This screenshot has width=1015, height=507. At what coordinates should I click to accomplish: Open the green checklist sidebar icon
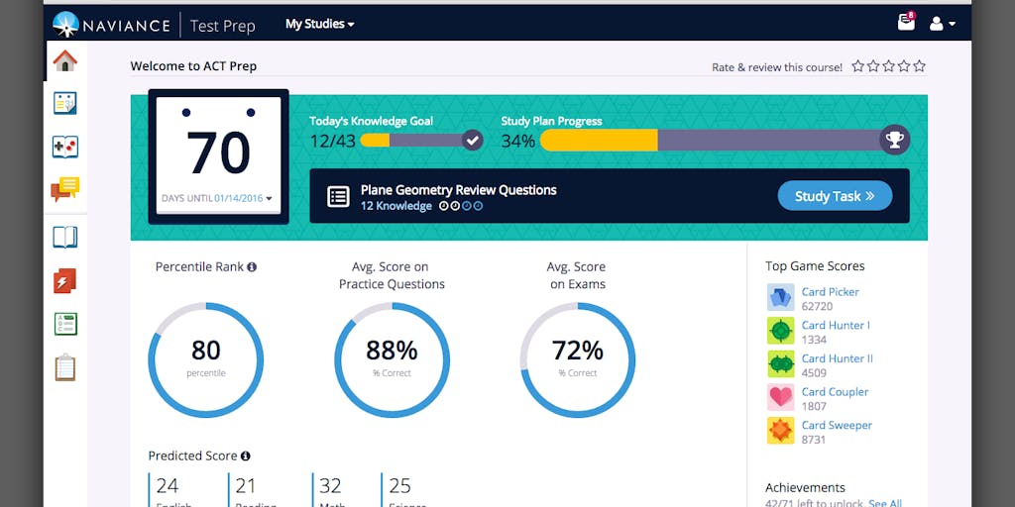click(x=65, y=324)
